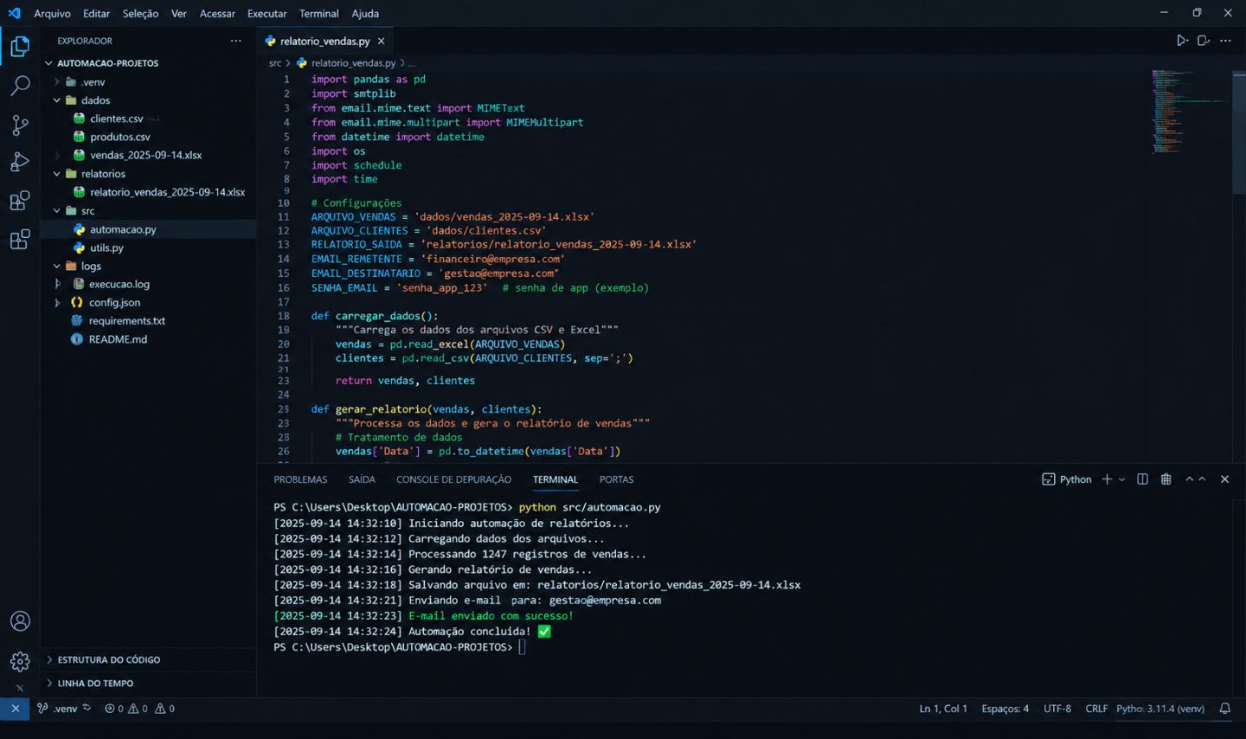Kill terminal with the trash icon
1246x739 pixels.
[1166, 479]
